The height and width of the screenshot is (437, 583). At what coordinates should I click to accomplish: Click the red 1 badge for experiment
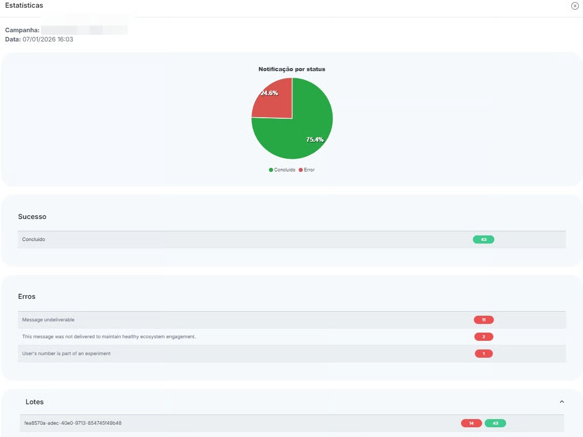[484, 354]
